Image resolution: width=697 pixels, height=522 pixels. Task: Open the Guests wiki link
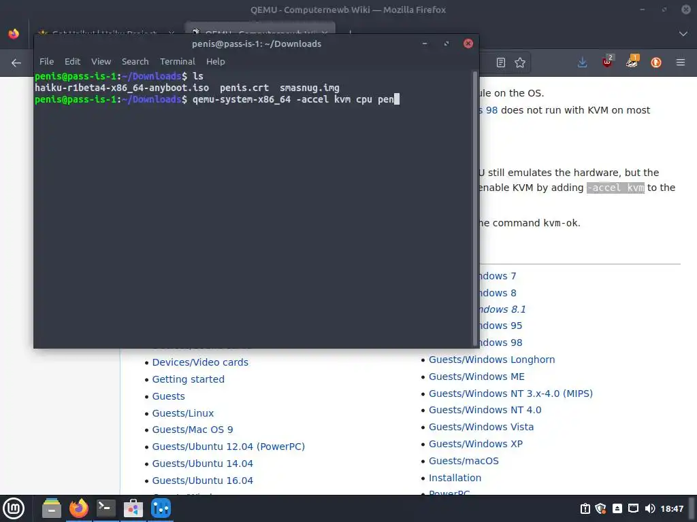169,396
